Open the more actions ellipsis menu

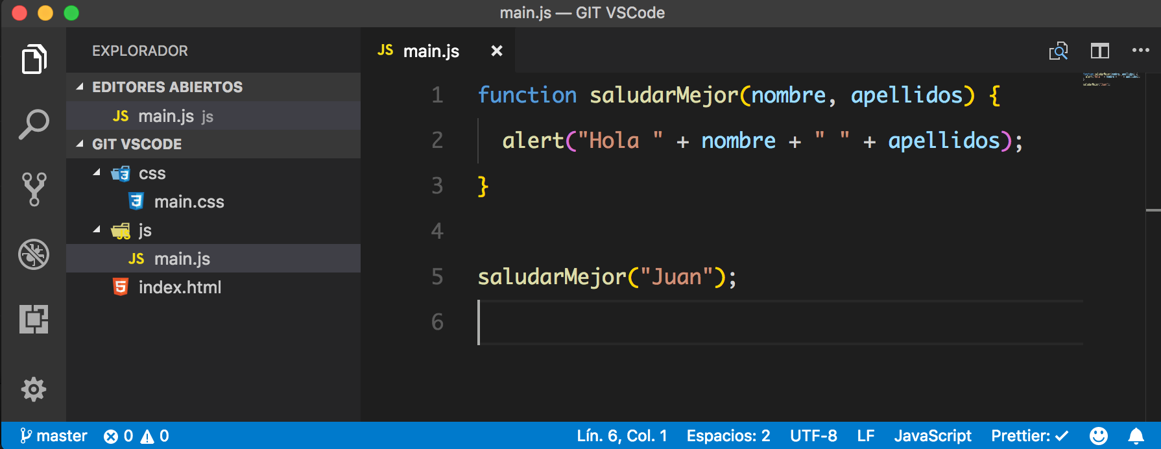pyautogui.click(x=1140, y=51)
